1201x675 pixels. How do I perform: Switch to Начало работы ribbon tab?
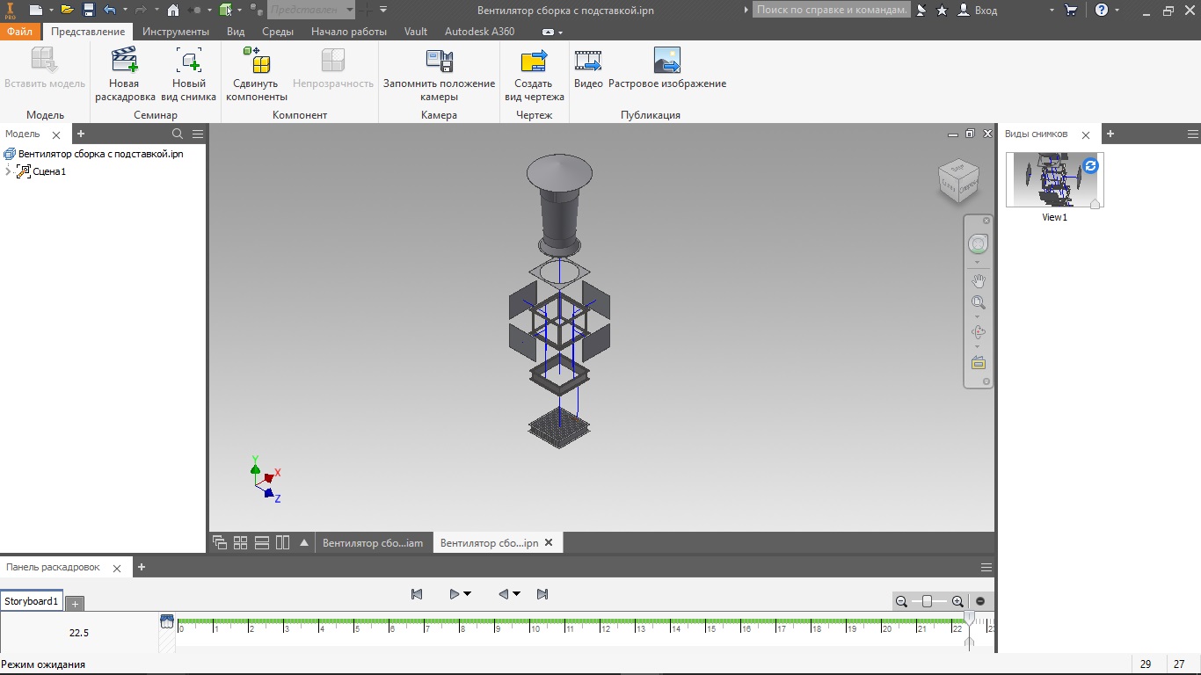349,32
